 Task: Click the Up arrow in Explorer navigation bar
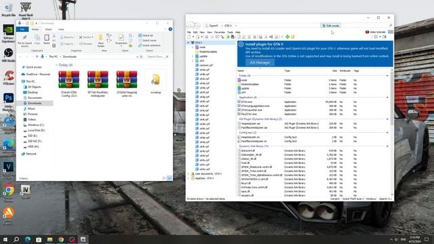(37, 57)
